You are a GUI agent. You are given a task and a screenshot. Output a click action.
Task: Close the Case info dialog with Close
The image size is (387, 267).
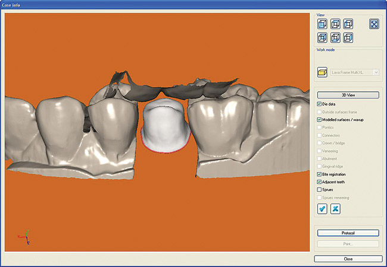348,259
